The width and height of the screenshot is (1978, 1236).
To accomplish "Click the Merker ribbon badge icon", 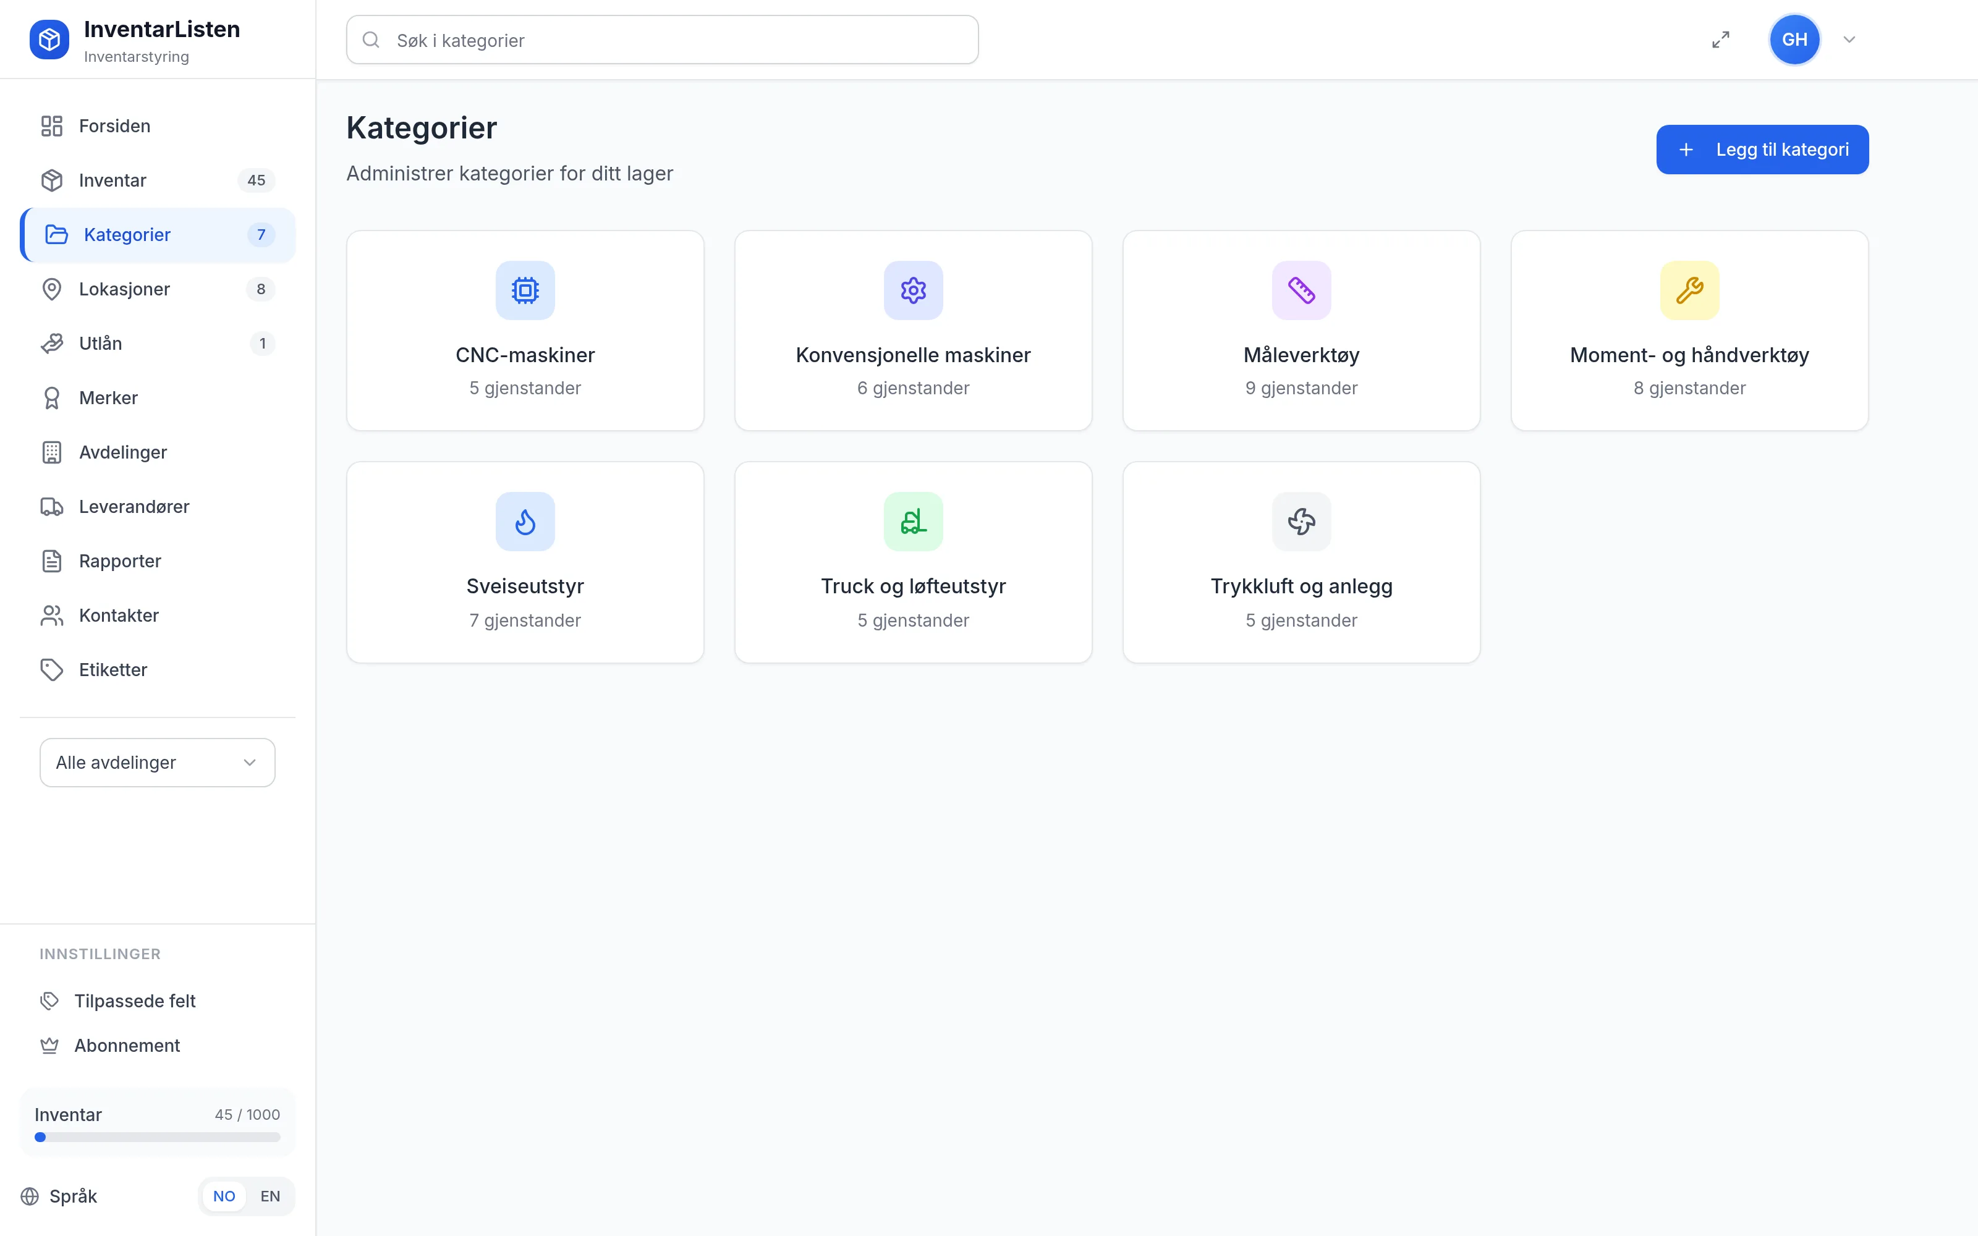I will pos(51,398).
